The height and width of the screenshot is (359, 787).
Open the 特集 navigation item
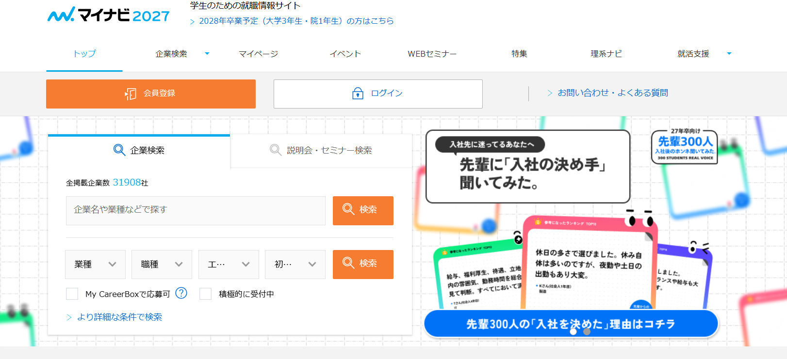[519, 54]
